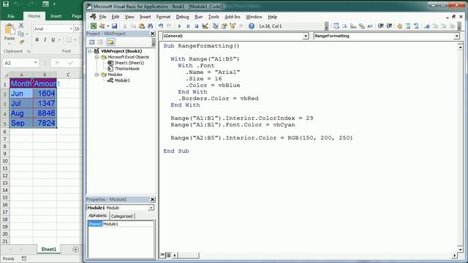The height and width of the screenshot is (263, 468).
Task: Toggle Underline in the Excel ribbon
Action: tap(53, 39)
